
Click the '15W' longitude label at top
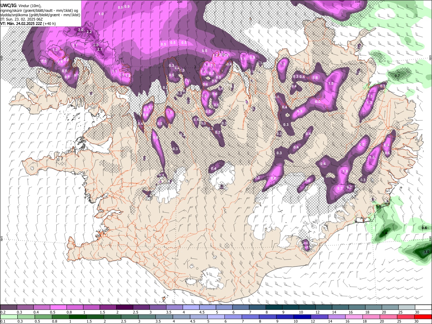click(358, 2)
